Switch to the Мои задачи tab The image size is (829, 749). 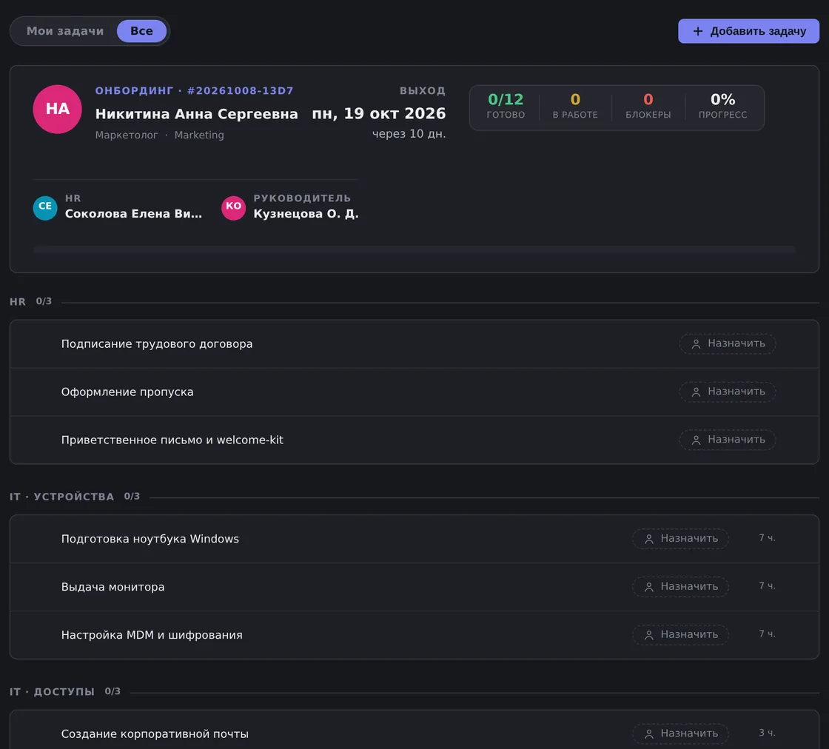(x=65, y=31)
